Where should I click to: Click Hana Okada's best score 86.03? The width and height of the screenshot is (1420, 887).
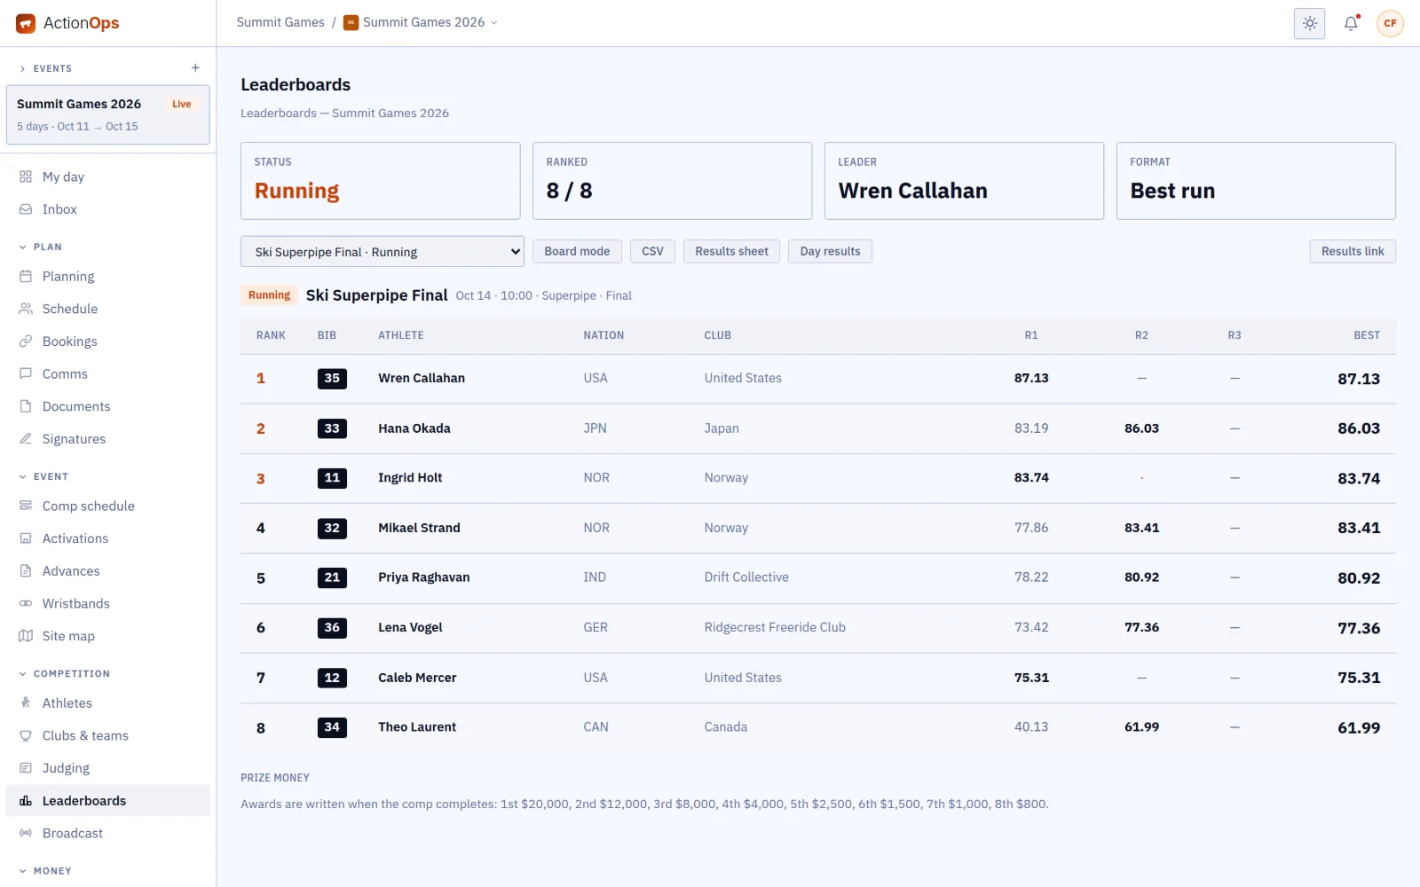coord(1359,428)
